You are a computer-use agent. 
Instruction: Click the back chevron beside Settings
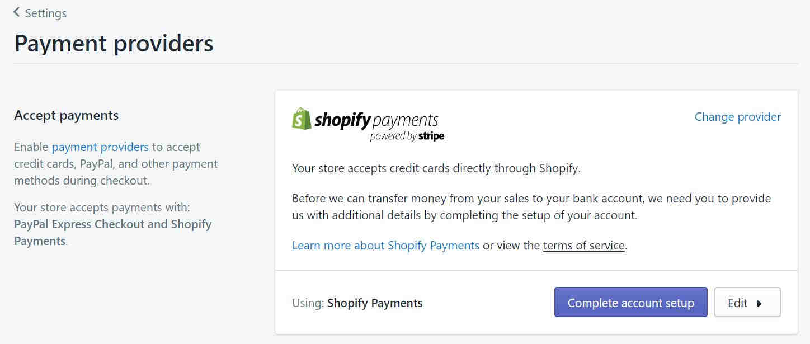click(16, 12)
